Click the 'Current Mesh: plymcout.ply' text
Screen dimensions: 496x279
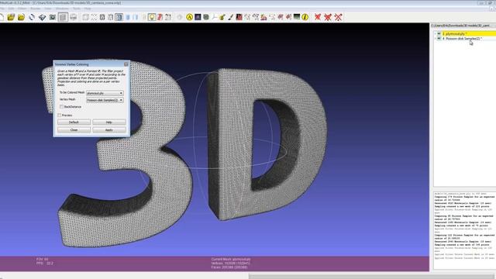tap(231, 259)
